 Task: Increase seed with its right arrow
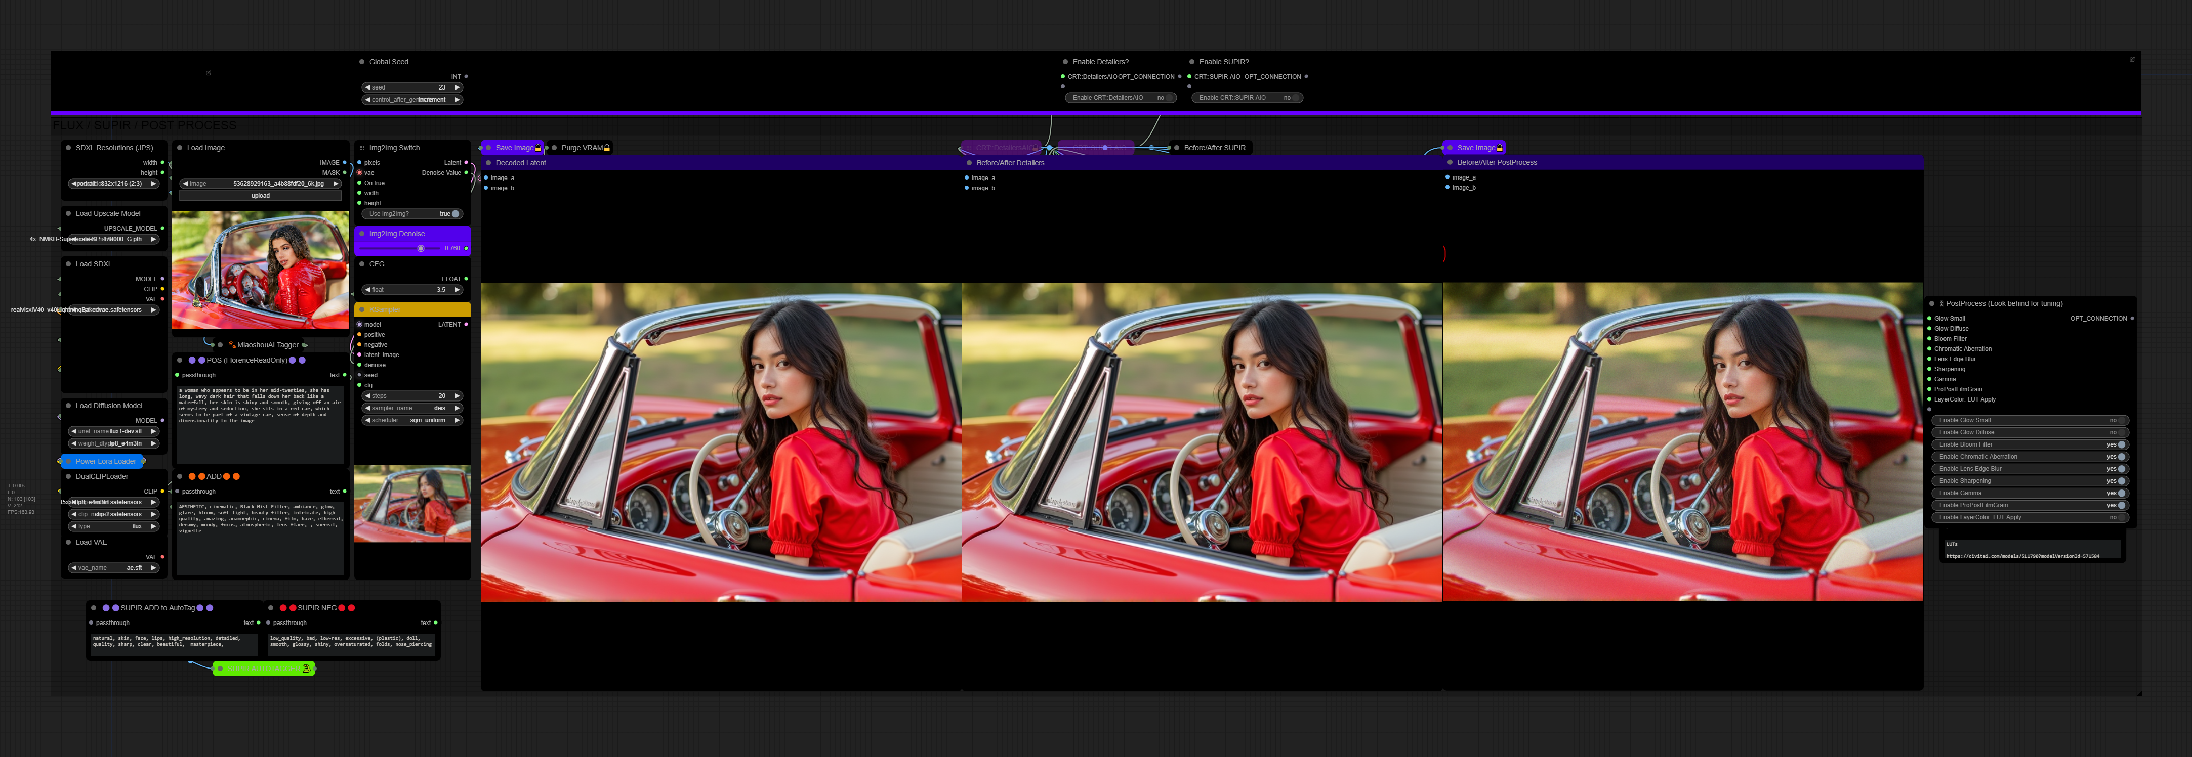point(457,87)
